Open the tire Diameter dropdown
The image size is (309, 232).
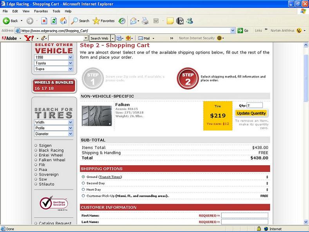(x=53, y=134)
